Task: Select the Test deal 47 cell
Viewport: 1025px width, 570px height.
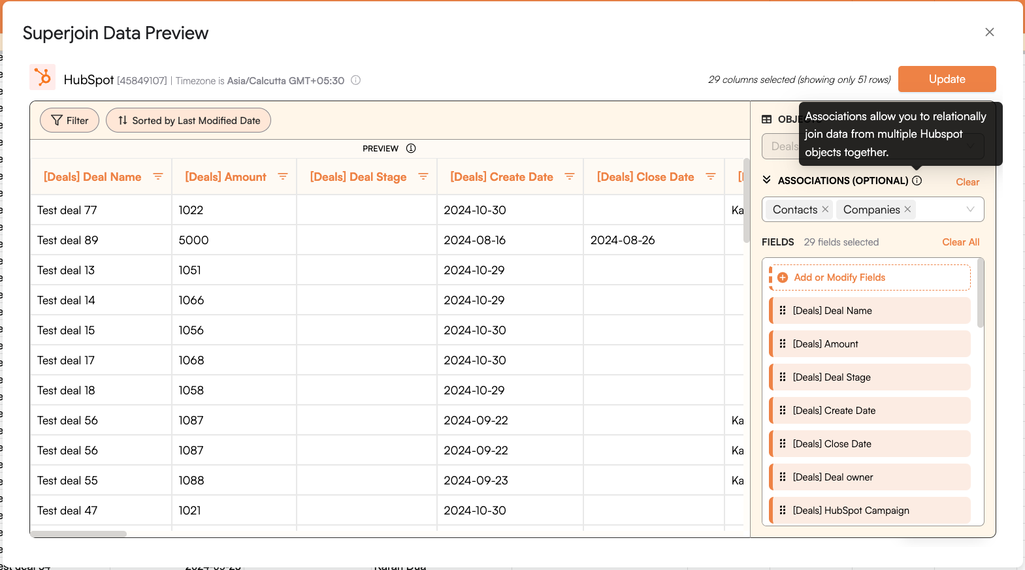Action: (x=101, y=511)
